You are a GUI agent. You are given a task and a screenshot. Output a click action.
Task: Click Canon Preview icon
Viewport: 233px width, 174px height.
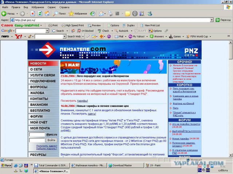pos(90,25)
